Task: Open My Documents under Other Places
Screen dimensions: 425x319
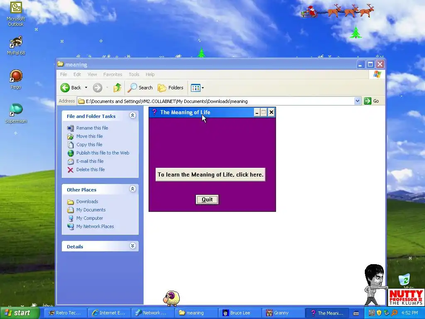Action: [91, 210]
